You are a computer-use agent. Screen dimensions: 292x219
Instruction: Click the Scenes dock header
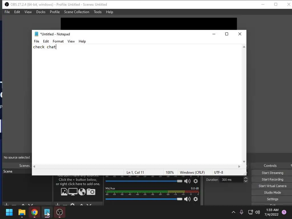pyautogui.click(x=25, y=166)
